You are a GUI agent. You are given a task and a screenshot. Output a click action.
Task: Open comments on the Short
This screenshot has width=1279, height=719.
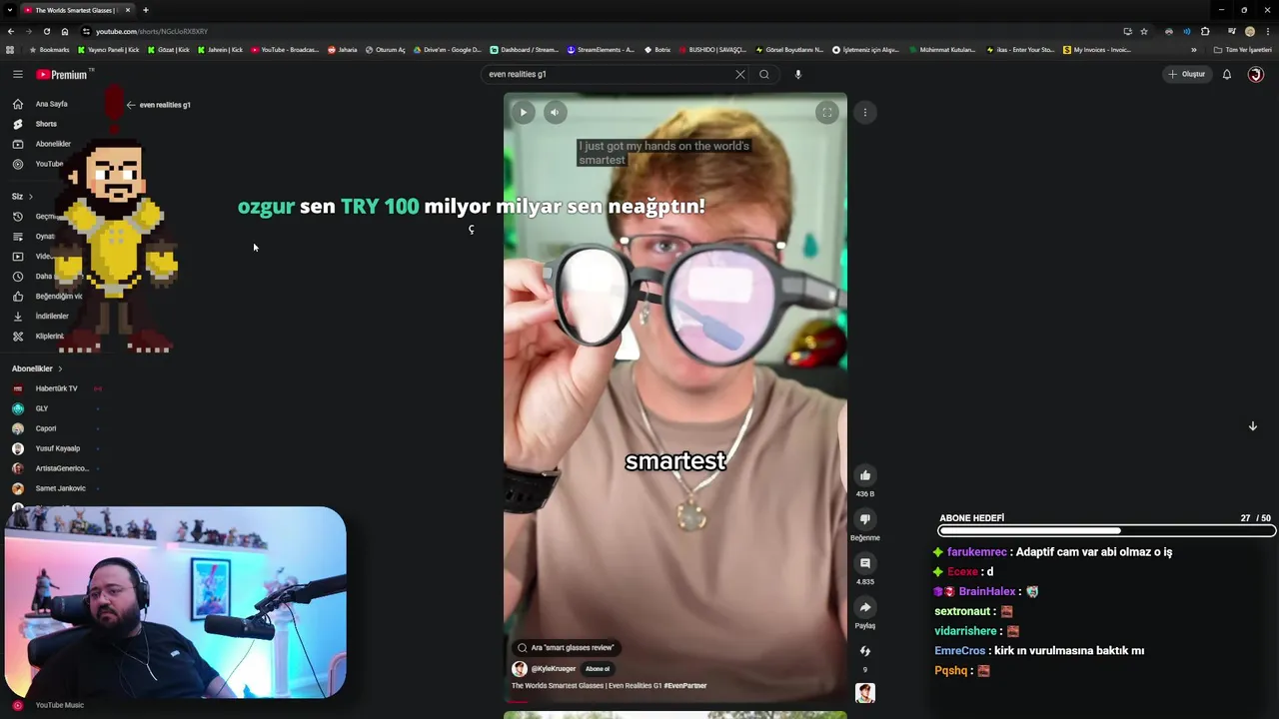[x=865, y=563]
